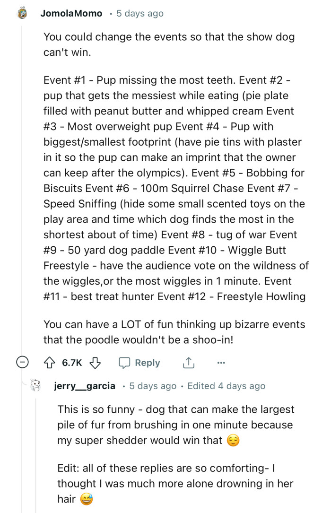Click the Reply button on JomolaMomo's comment
The width and height of the screenshot is (331, 513).
pos(147,363)
